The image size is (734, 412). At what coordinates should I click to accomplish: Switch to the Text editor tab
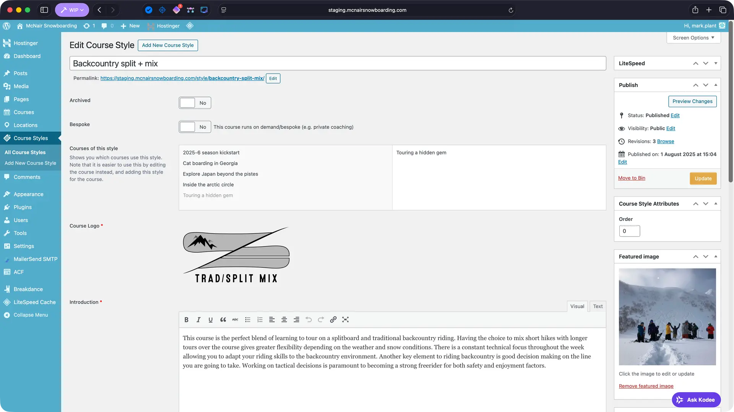598,306
